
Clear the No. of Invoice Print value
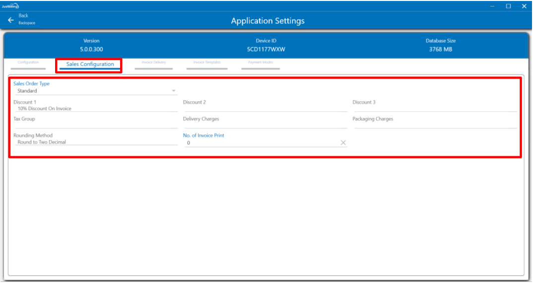click(x=343, y=143)
